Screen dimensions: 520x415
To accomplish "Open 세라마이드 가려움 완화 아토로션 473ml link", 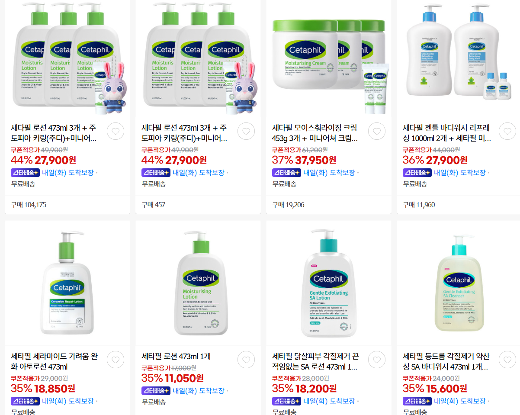I will [54, 362].
